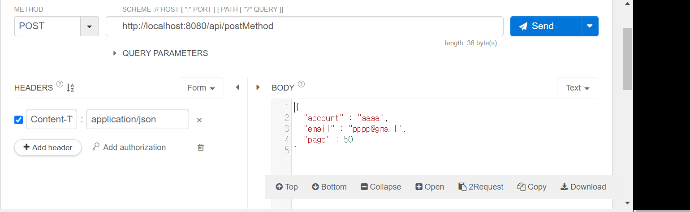This screenshot has width=690, height=212.
Task: Click the request URL input field
Action: [x=305, y=26]
